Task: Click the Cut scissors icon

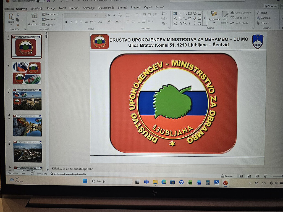Action: pyautogui.click(x=18, y=15)
